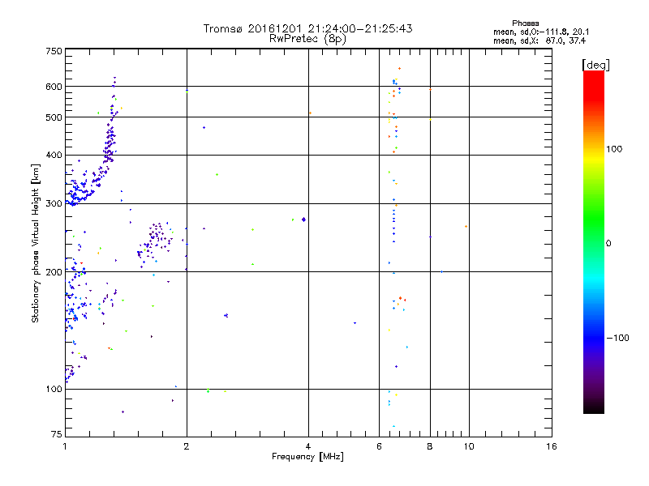Click the y-axis tick label '500'
Viewport: 649px width, 486px height.
point(54,117)
